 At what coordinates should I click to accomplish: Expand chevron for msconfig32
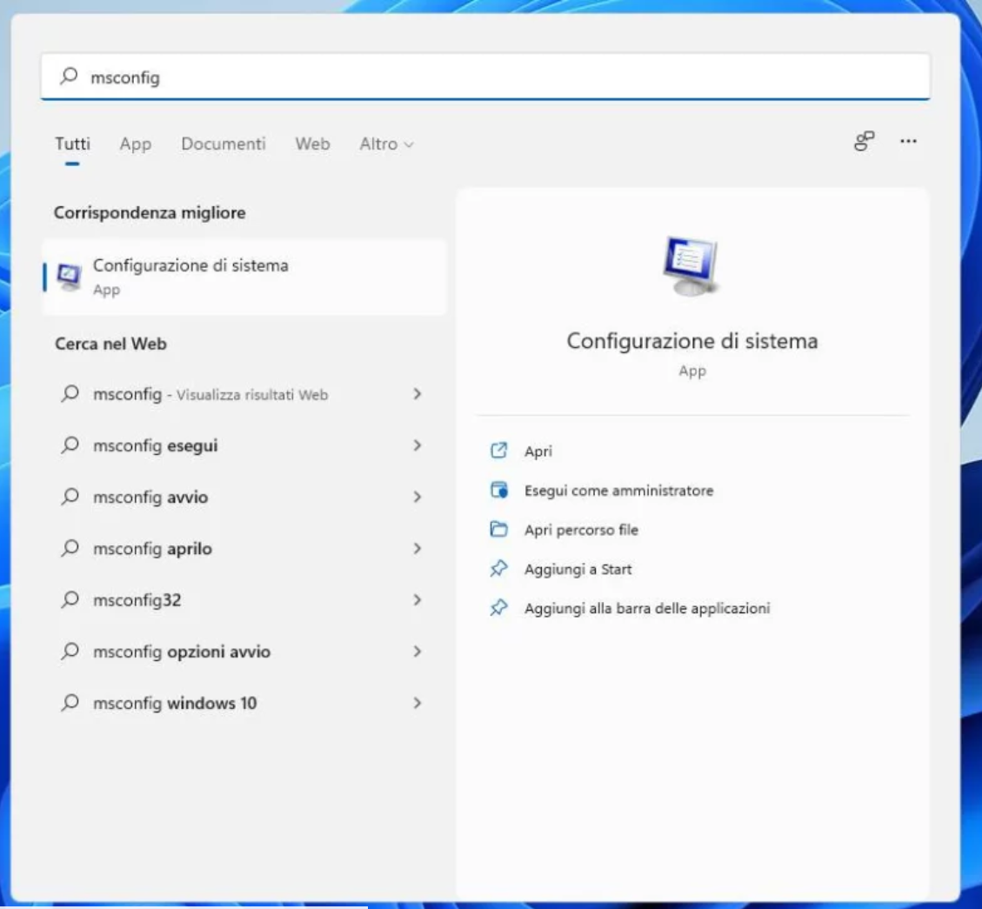point(418,600)
